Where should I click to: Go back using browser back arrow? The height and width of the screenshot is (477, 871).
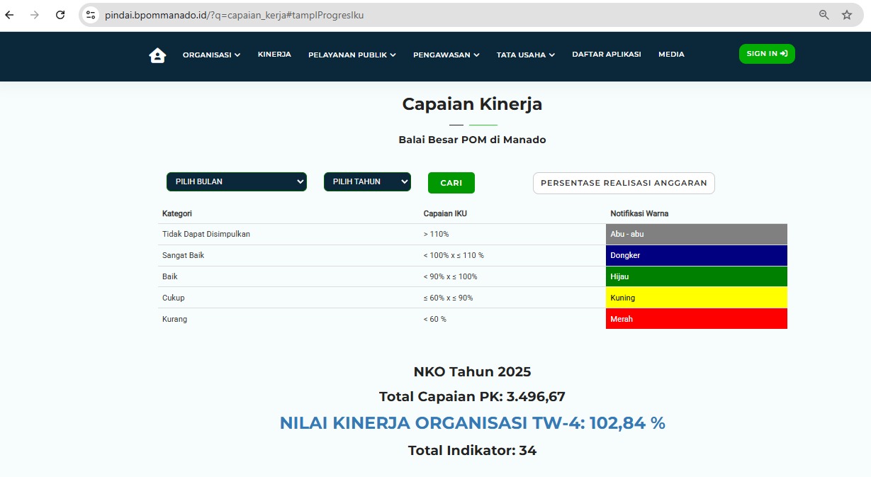[x=10, y=15]
